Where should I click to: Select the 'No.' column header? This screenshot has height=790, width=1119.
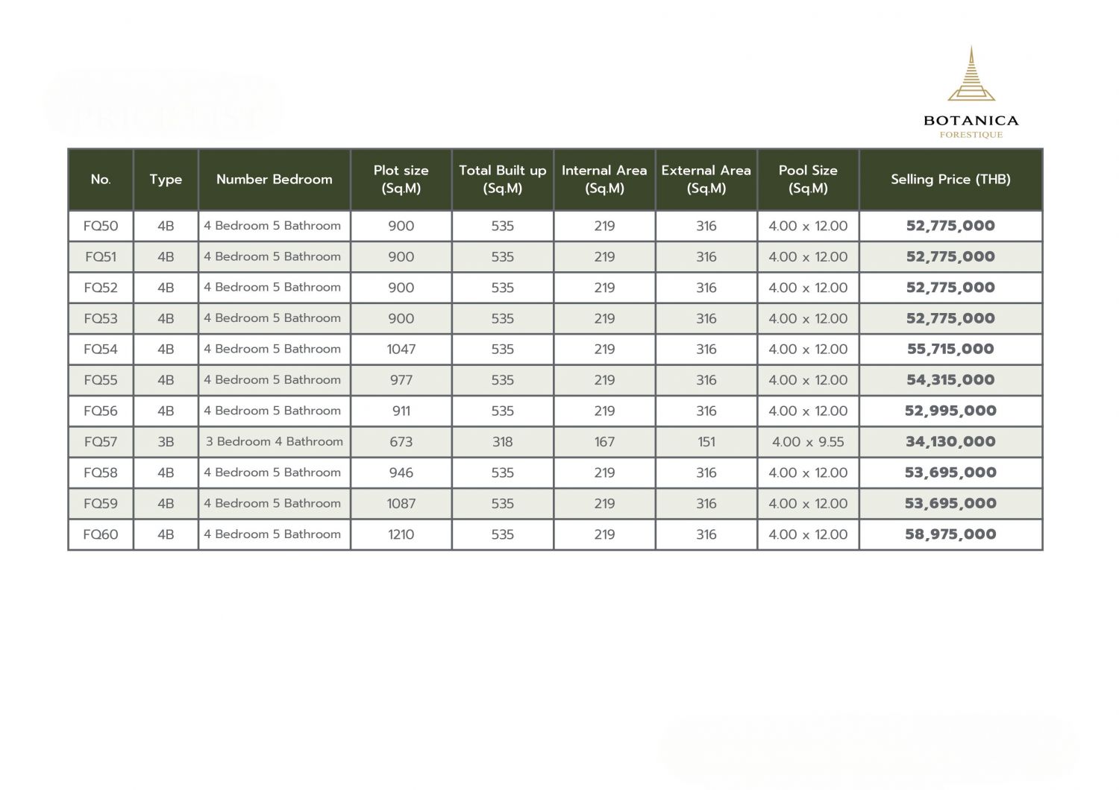[x=101, y=180]
